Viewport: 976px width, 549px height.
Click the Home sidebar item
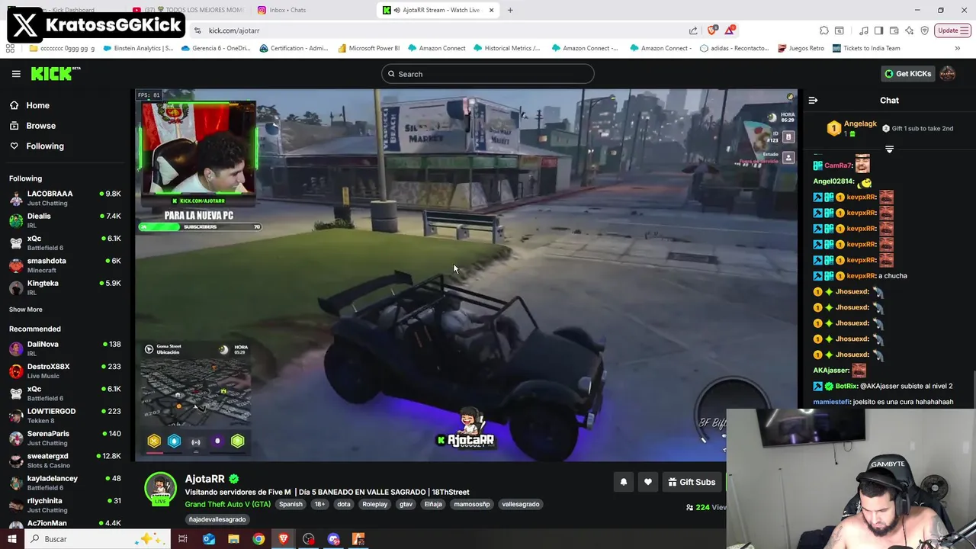(x=30, y=105)
